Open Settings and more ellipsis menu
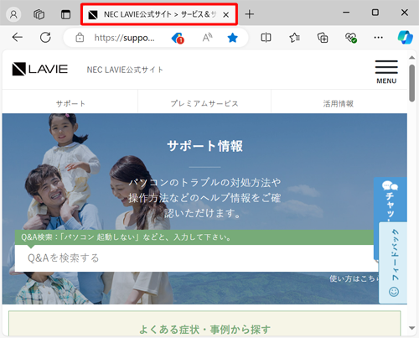419x338 pixels. click(x=378, y=38)
